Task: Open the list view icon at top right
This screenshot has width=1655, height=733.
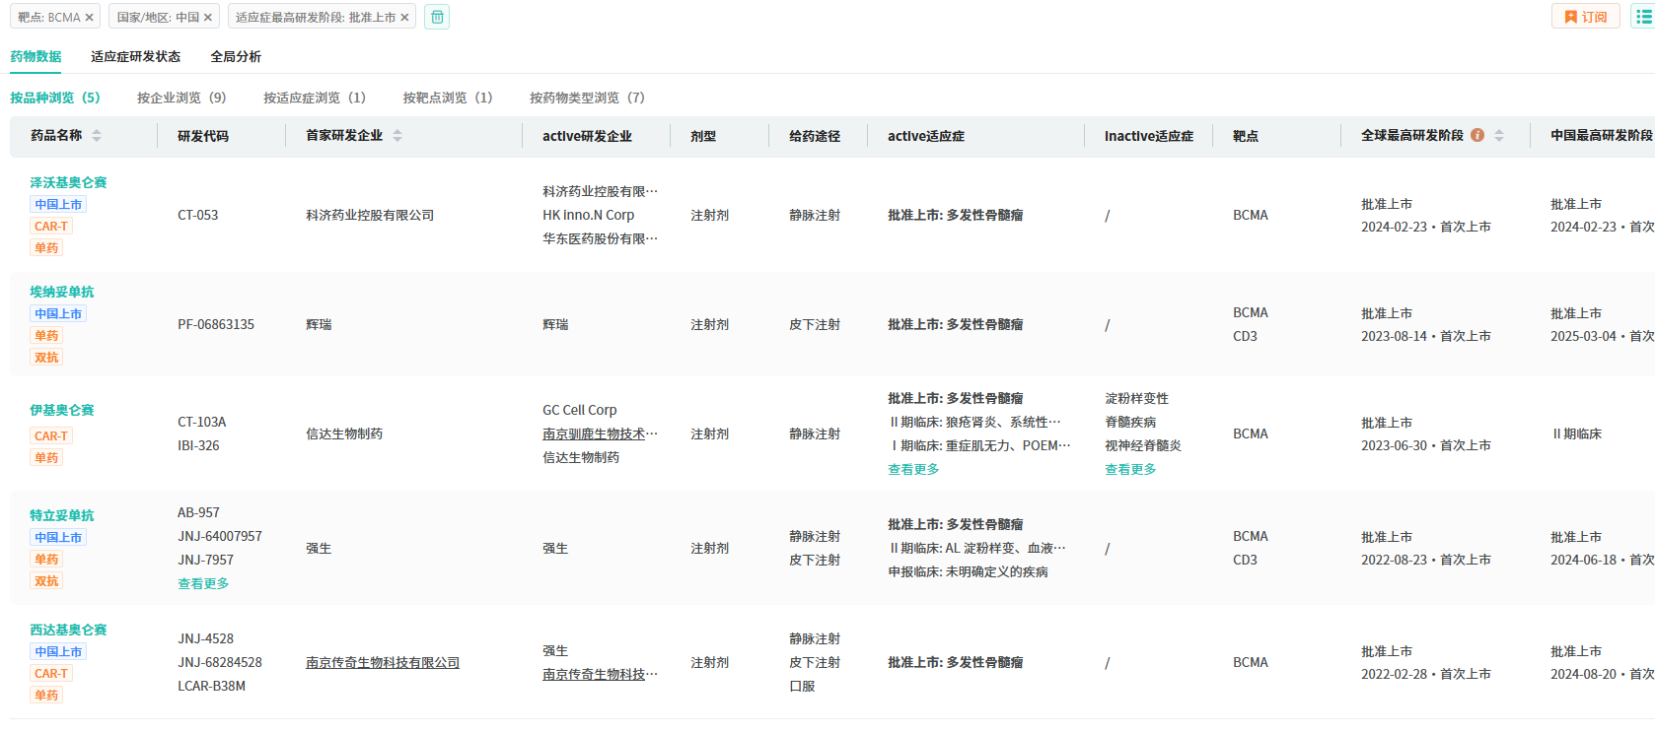Action: click(x=1643, y=17)
